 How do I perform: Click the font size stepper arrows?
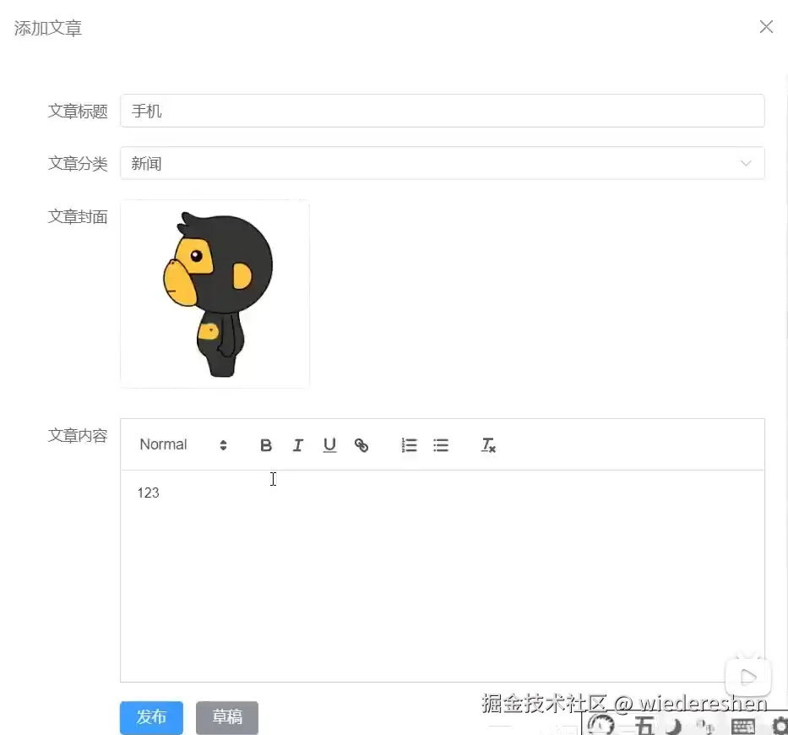pyautogui.click(x=223, y=444)
